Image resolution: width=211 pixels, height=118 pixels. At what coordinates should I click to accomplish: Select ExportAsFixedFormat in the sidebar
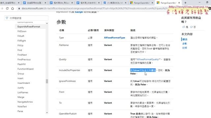[x=29, y=27]
